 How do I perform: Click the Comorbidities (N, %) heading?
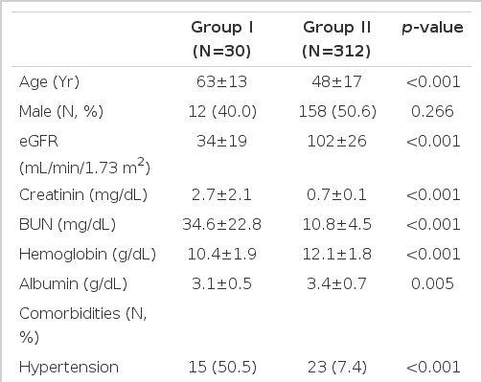coord(83,326)
